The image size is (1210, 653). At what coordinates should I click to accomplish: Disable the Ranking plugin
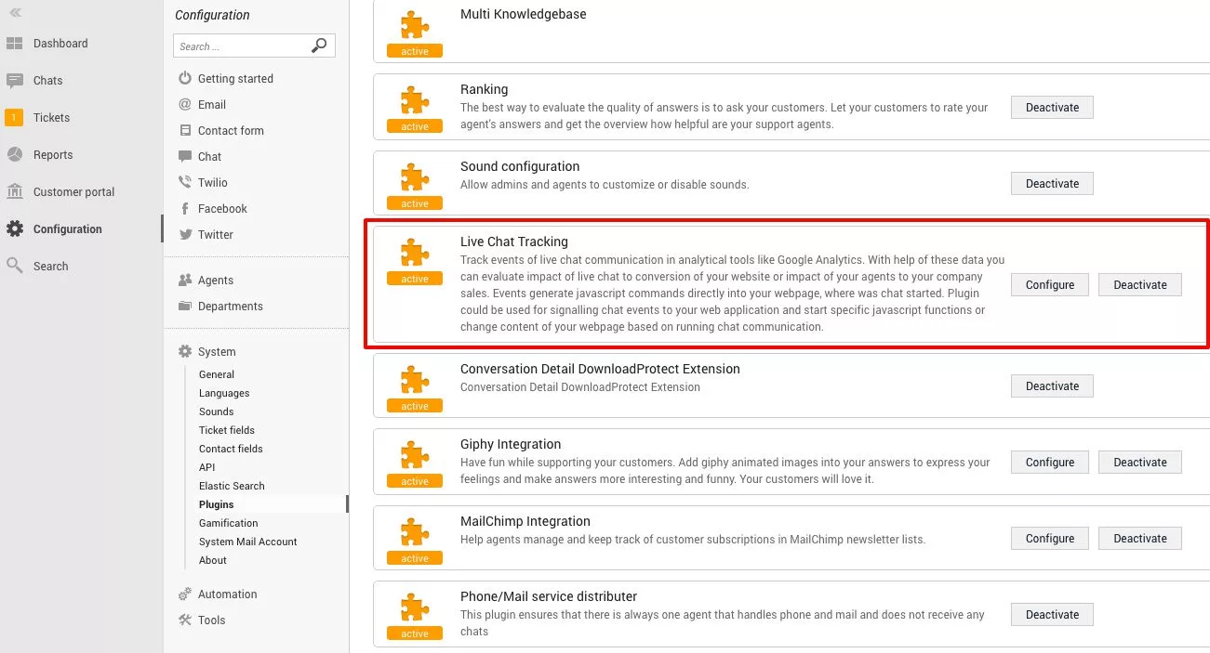(1051, 107)
